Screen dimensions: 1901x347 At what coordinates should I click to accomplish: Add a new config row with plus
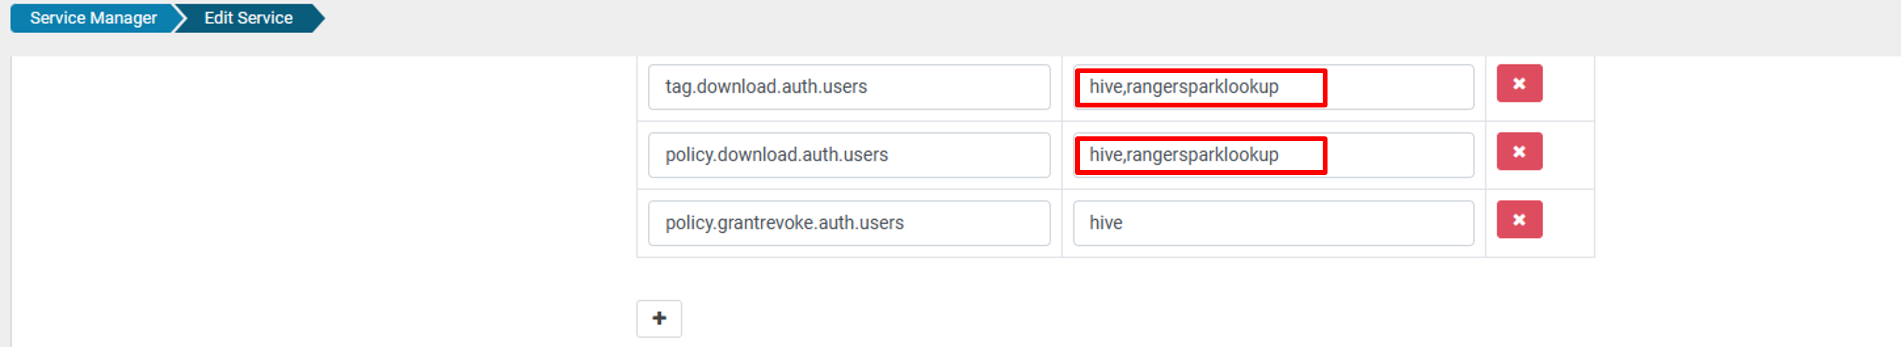click(659, 318)
